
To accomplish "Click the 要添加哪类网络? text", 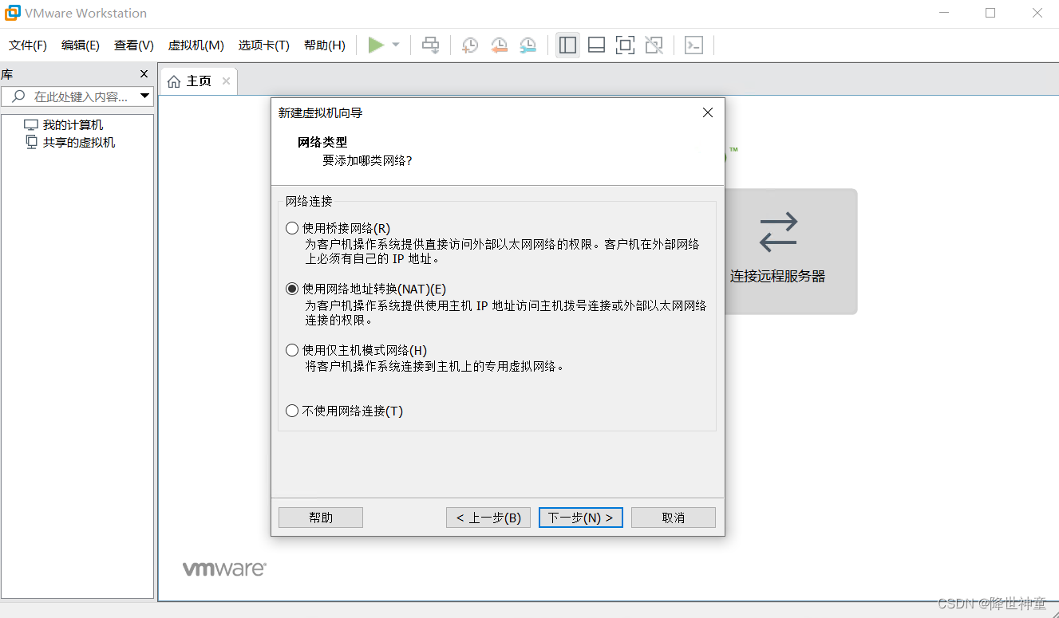I will [367, 160].
